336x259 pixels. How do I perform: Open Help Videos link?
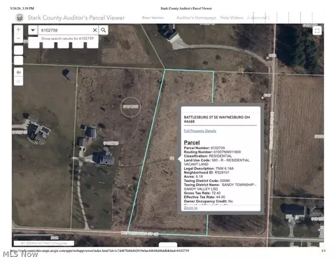(x=232, y=17)
